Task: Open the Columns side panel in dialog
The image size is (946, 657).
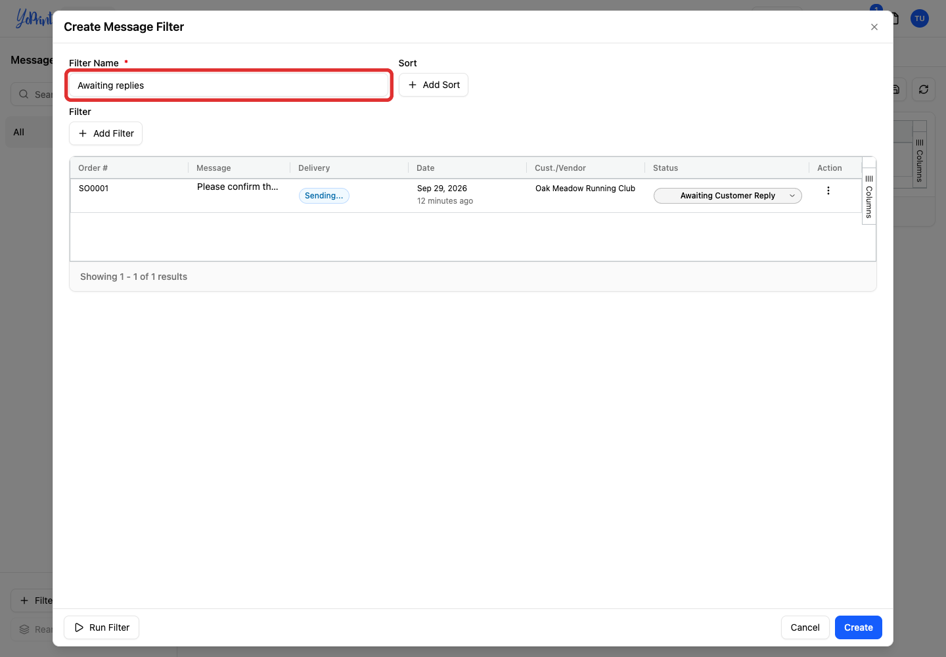Action: (x=869, y=197)
